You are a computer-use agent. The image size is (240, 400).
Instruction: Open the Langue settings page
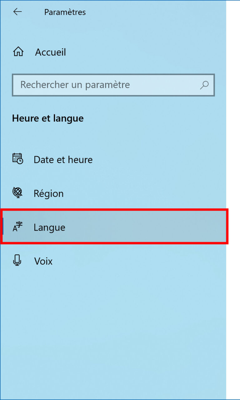(x=49, y=227)
